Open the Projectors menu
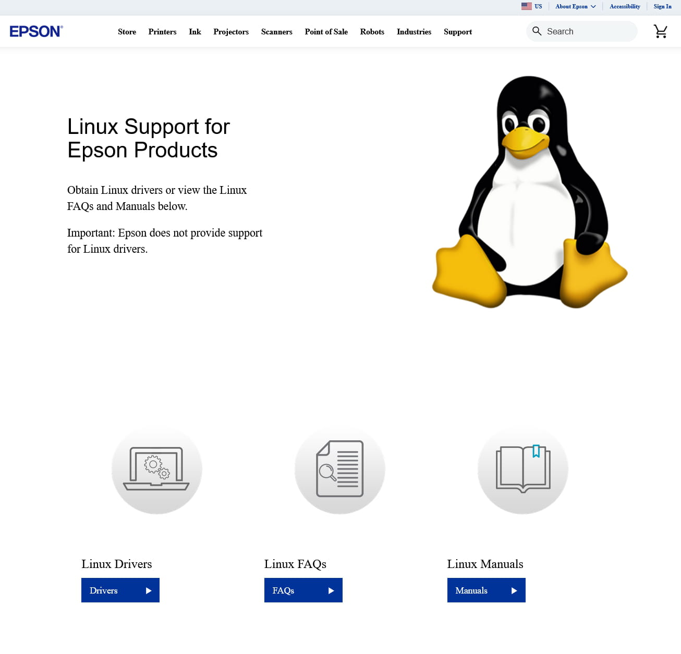The width and height of the screenshot is (681, 654). click(231, 32)
